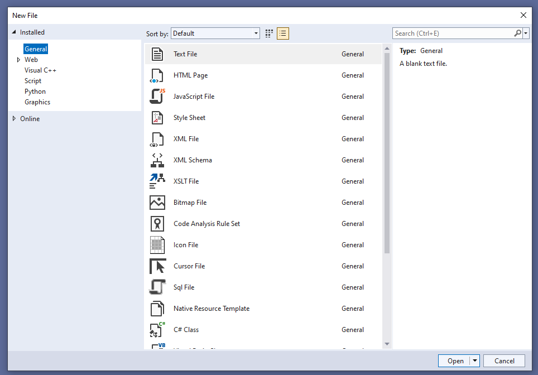Viewport: 538px width, 375px height.
Task: Expand the Web category arrow
Action: click(x=18, y=60)
